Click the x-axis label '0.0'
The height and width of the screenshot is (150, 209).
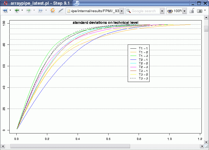(17, 139)
